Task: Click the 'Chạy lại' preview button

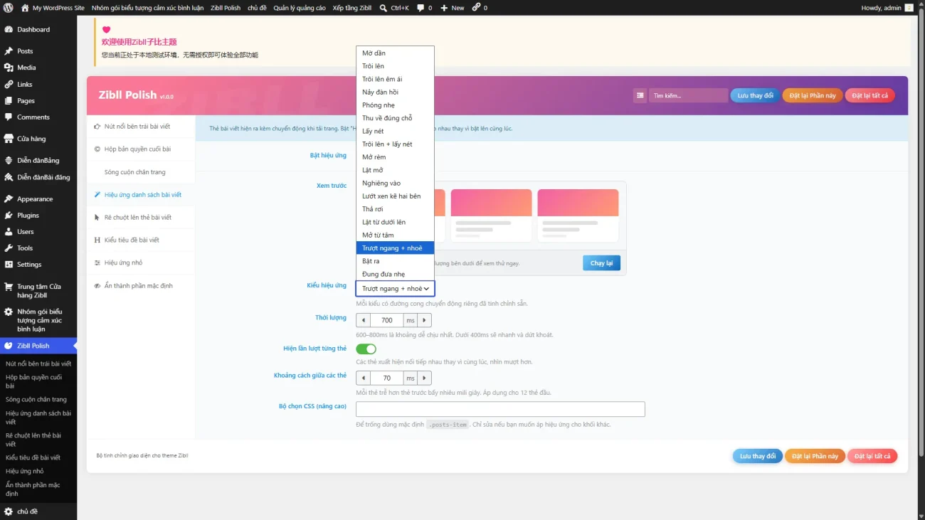Action: tap(601, 263)
